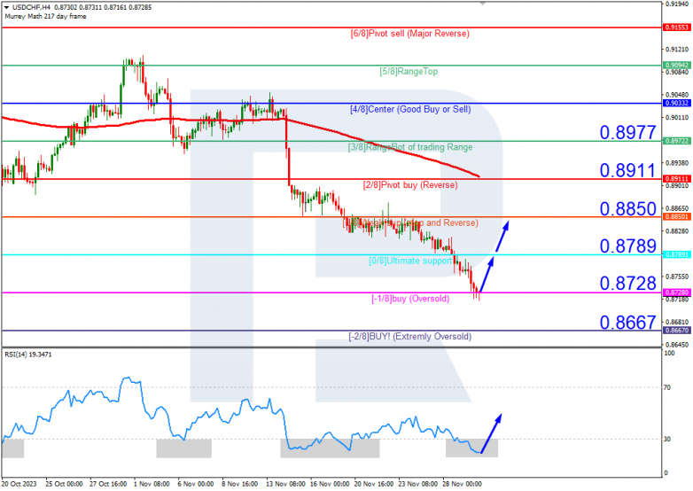This screenshot has height=491, width=693.
Task: Click the red 0.91553 price tag
Action: 677,27
